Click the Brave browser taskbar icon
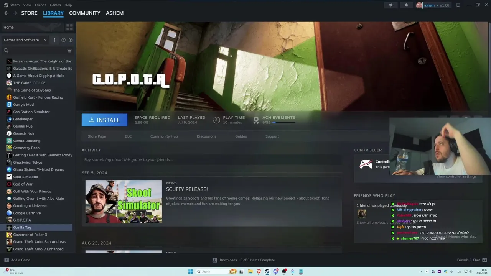 259,271
